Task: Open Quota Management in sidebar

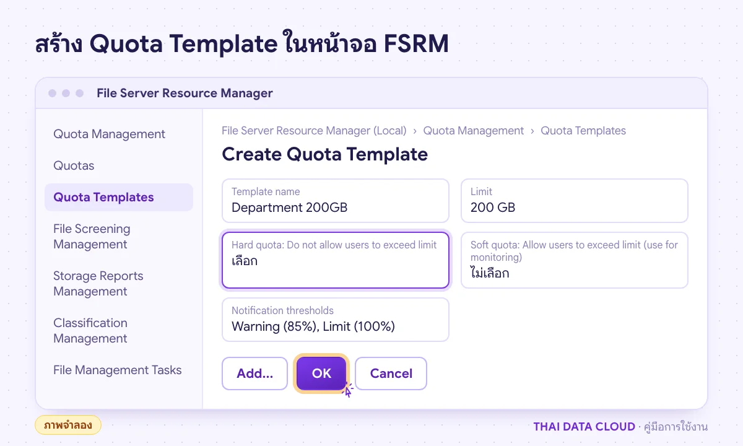Action: tap(119, 134)
